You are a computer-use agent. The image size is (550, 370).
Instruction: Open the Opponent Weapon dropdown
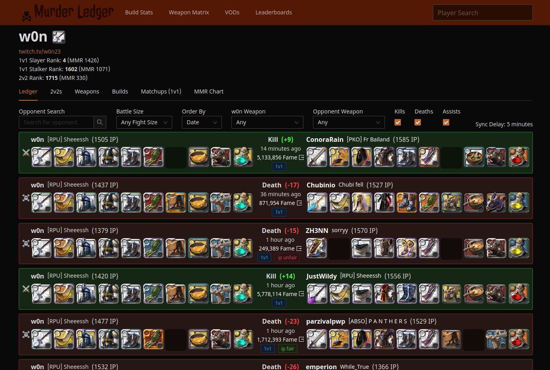click(349, 122)
